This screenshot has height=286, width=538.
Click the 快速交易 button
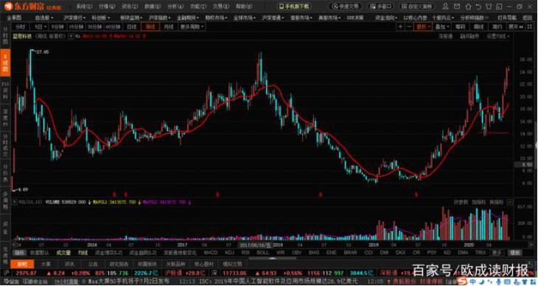[346, 6]
